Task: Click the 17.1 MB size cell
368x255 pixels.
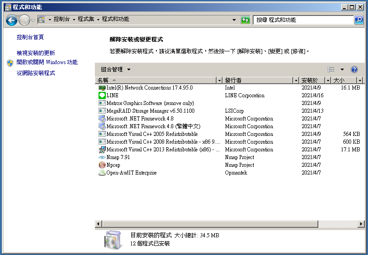Action: point(350,150)
